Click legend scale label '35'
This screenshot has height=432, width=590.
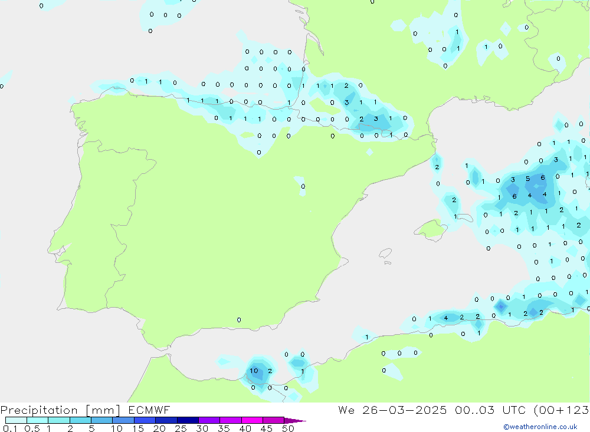click(224, 428)
